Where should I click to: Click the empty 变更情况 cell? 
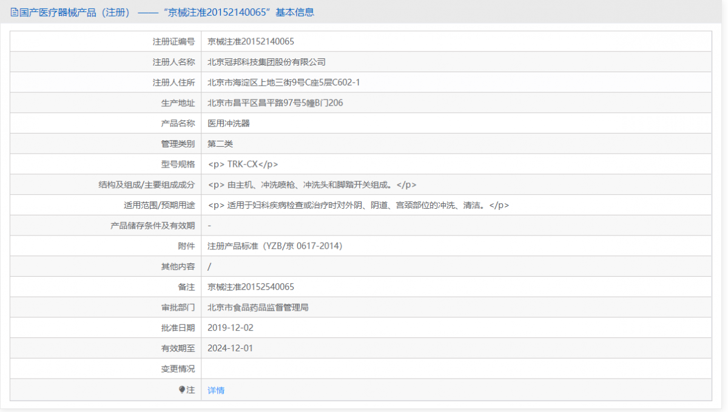pos(364,368)
